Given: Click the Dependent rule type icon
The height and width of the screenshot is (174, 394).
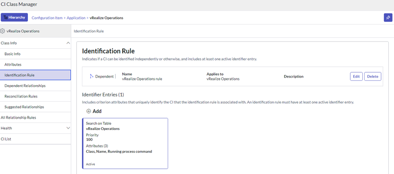Looking at the screenshot, I should pyautogui.click(x=91, y=77).
